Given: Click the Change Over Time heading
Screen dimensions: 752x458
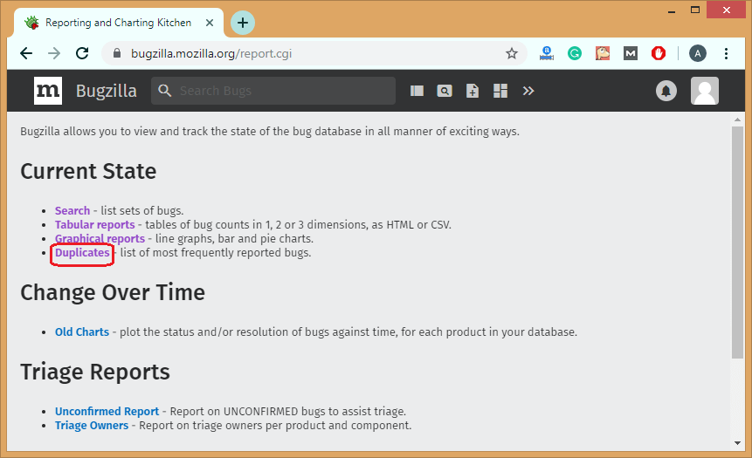Looking at the screenshot, I should point(113,293).
